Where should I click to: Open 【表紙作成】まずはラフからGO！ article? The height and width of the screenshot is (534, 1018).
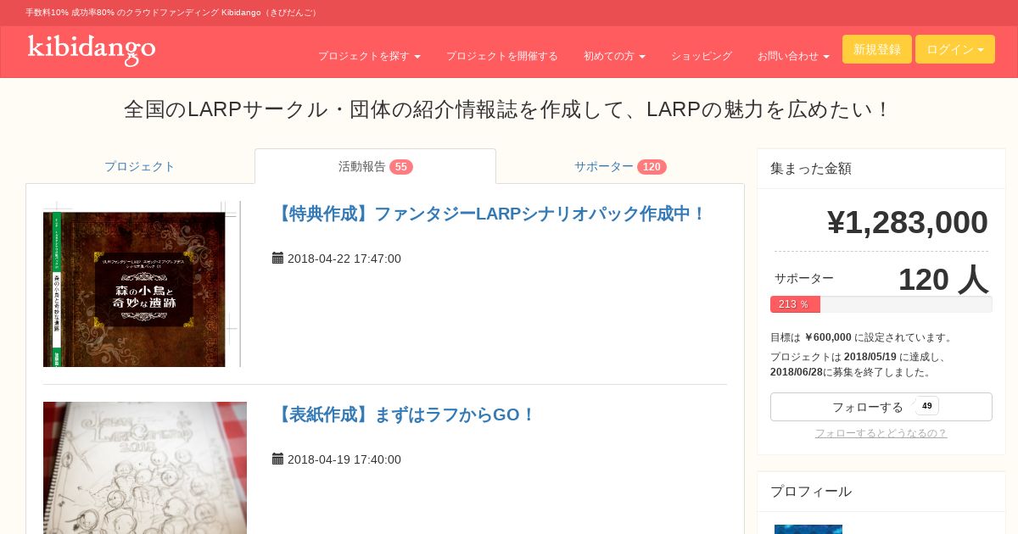coord(405,414)
